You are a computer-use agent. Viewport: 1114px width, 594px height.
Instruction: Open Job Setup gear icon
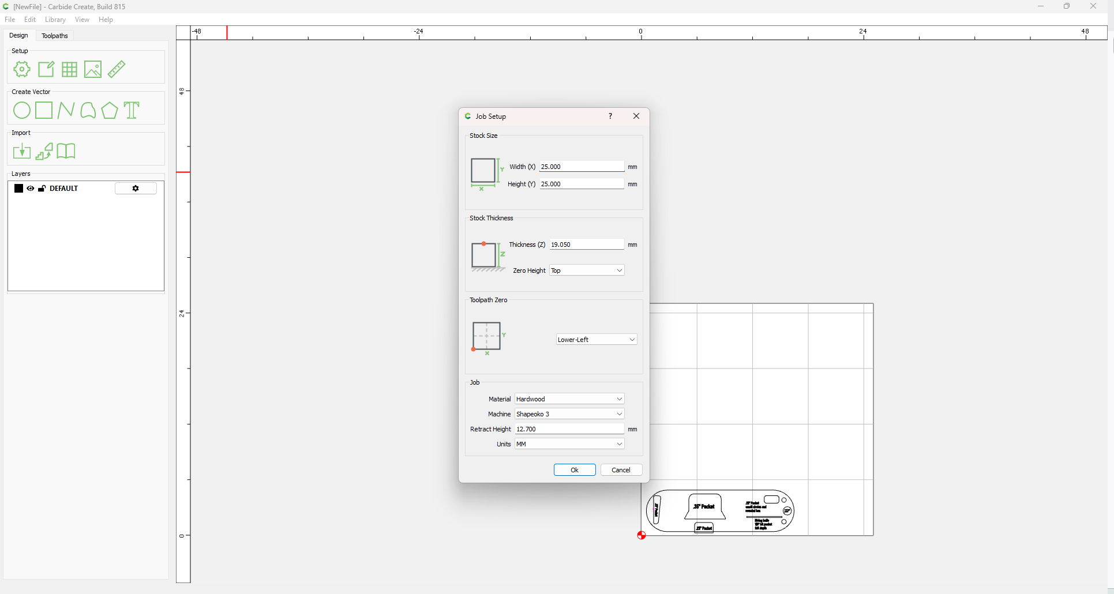click(x=22, y=69)
